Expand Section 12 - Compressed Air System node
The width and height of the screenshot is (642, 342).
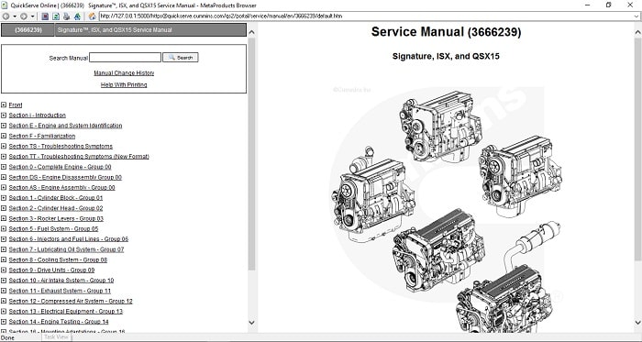[x=4, y=302]
